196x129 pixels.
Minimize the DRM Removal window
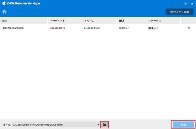pos(179,4)
